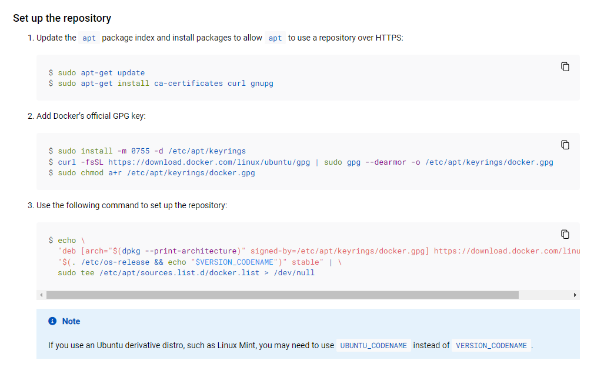Screen dimensions: 614x367
Task: Click the 'echo \' line in the third block
Action: pyautogui.click(x=66, y=241)
